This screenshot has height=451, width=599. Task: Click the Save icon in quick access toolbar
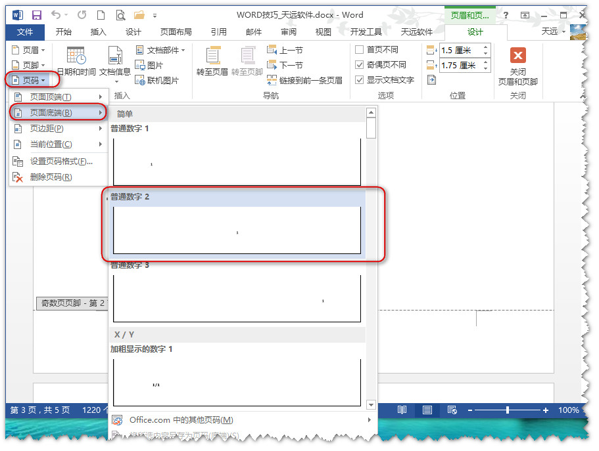point(37,14)
